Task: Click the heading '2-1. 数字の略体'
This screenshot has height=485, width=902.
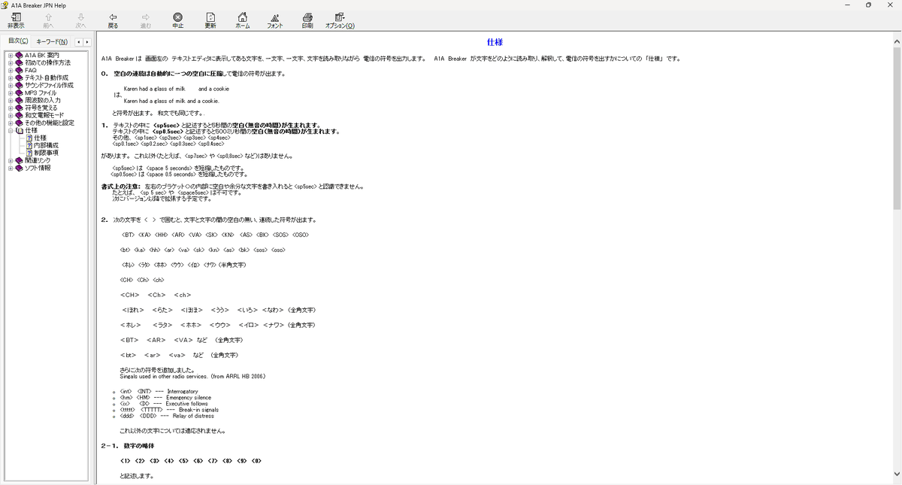Action: click(x=128, y=446)
